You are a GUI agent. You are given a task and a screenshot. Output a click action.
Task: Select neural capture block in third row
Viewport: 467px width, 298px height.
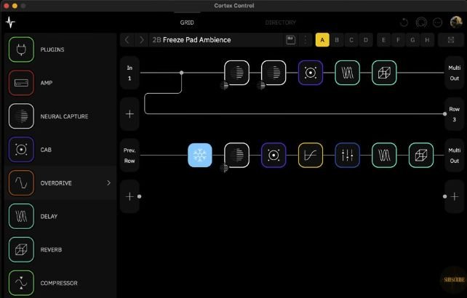(237, 155)
